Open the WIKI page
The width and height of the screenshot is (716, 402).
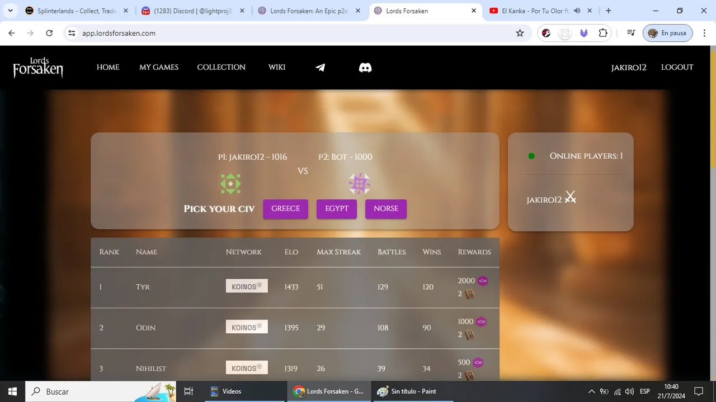tap(277, 67)
